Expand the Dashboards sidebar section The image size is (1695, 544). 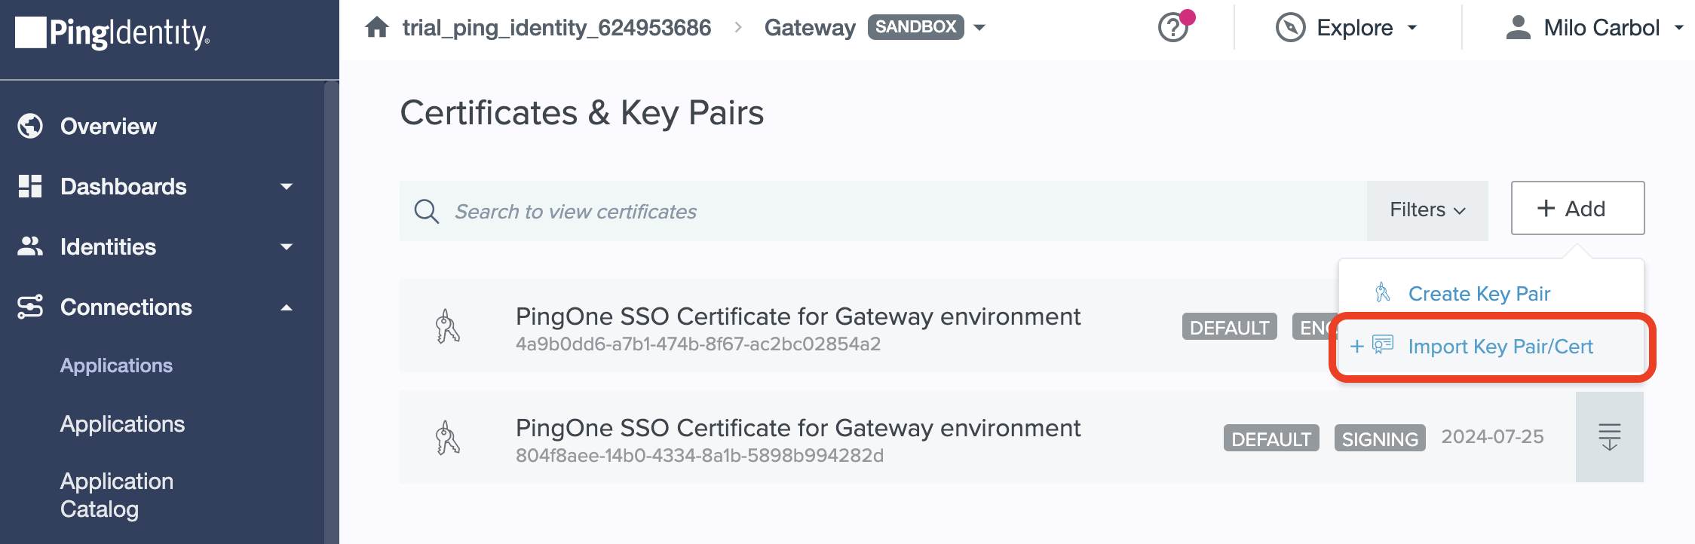(x=285, y=187)
